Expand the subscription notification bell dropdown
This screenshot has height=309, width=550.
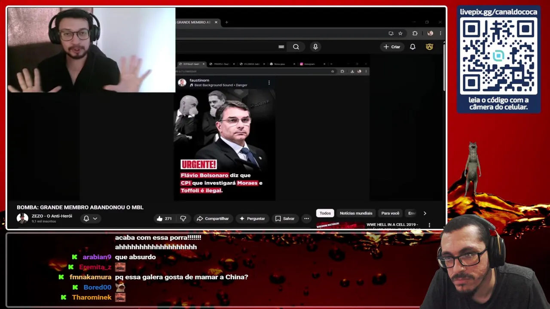pos(90,218)
